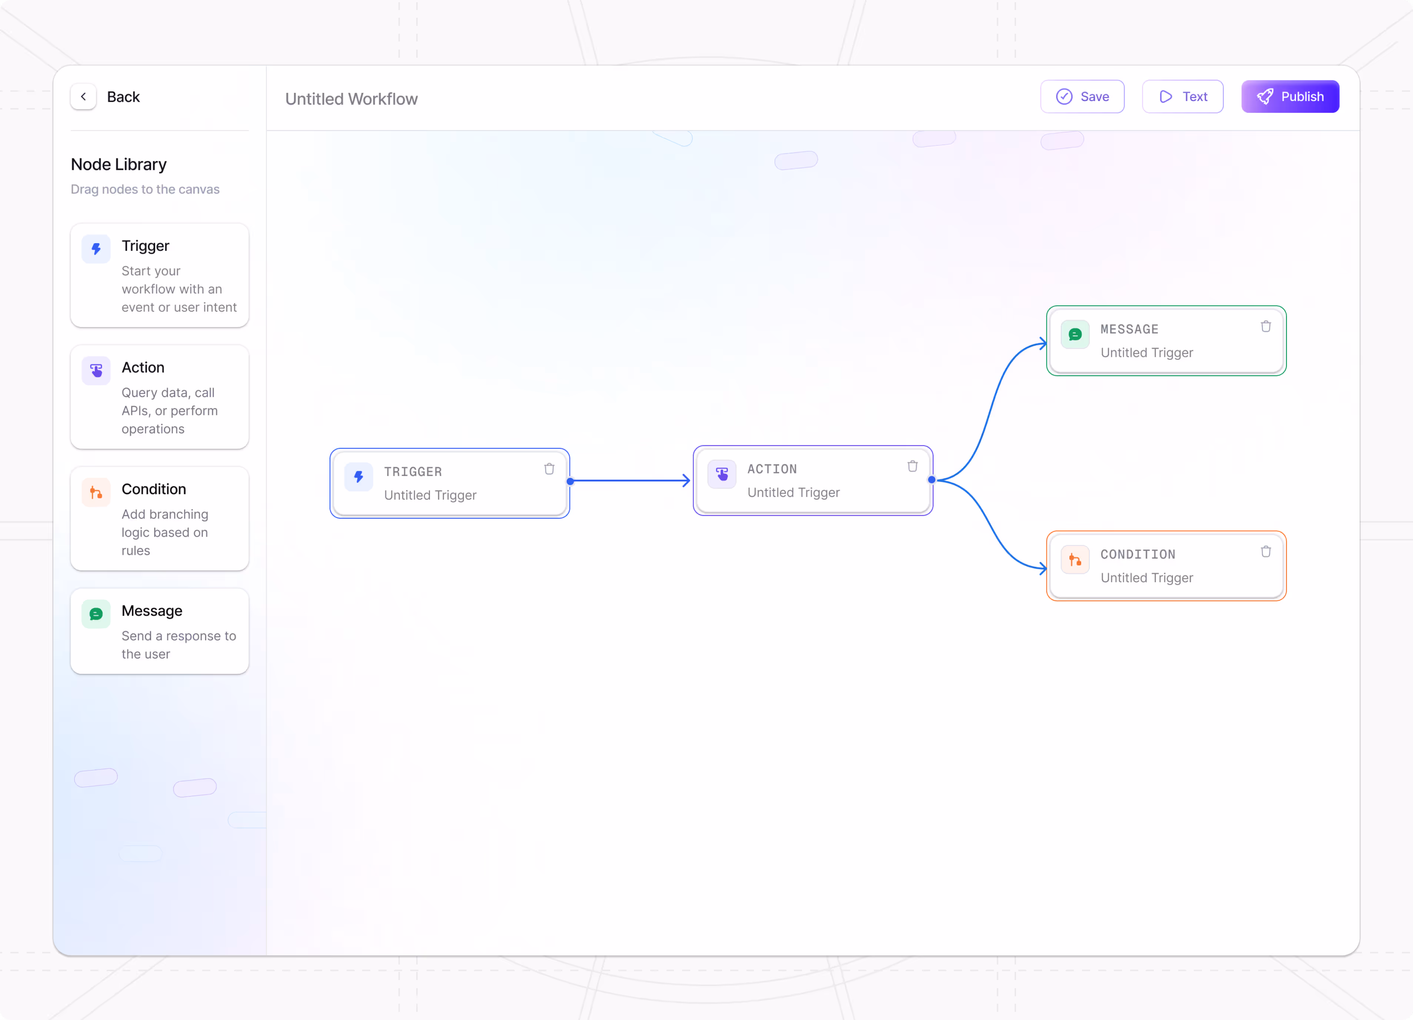Image resolution: width=1413 pixels, height=1020 pixels.
Task: Click the green Message bubble icon in library
Action: click(x=96, y=614)
